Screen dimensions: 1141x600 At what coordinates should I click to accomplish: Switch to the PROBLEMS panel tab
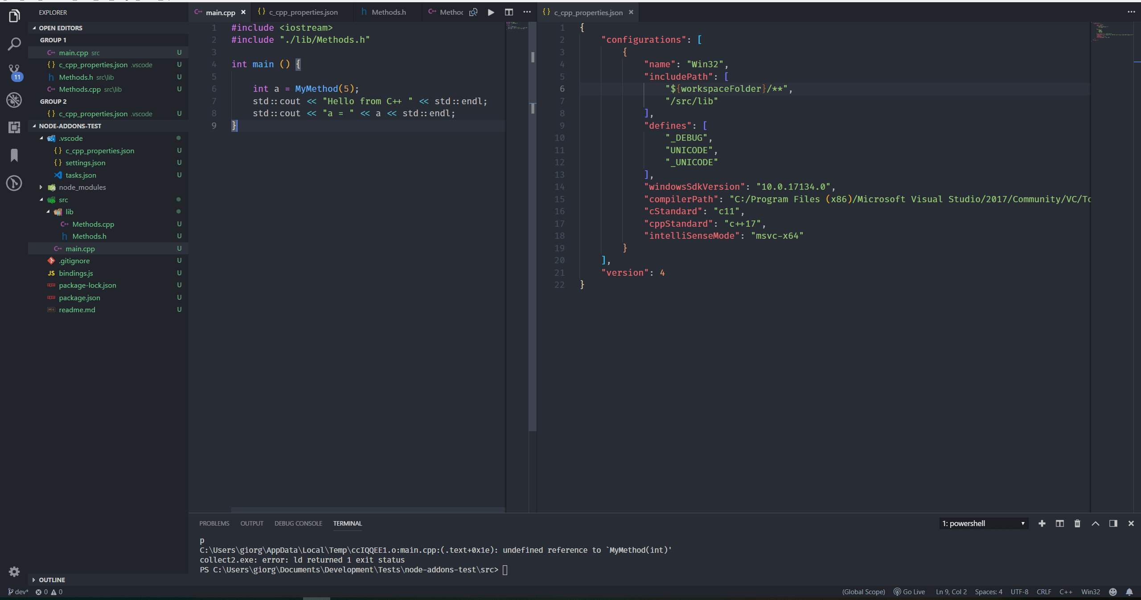214,523
